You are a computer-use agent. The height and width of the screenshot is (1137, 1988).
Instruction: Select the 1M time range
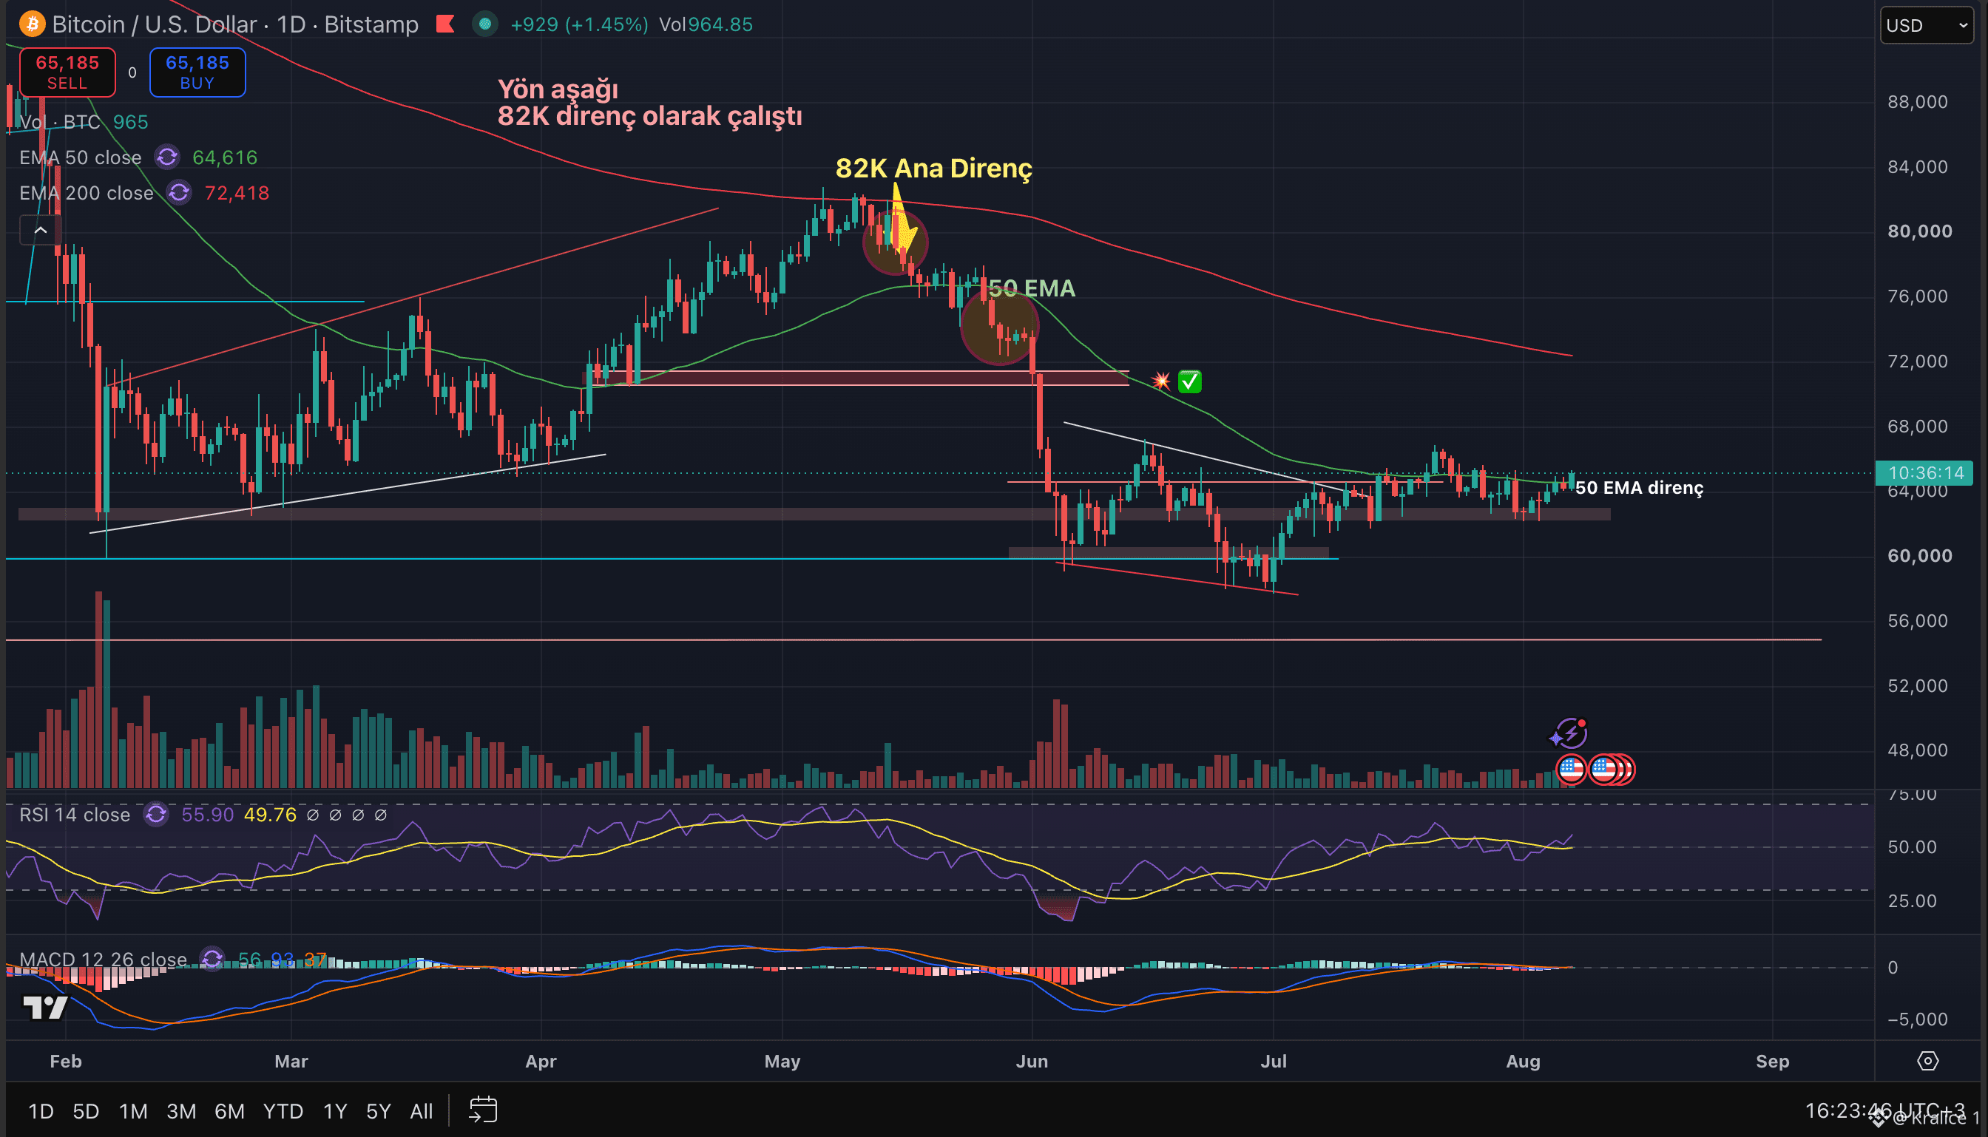pos(133,1110)
